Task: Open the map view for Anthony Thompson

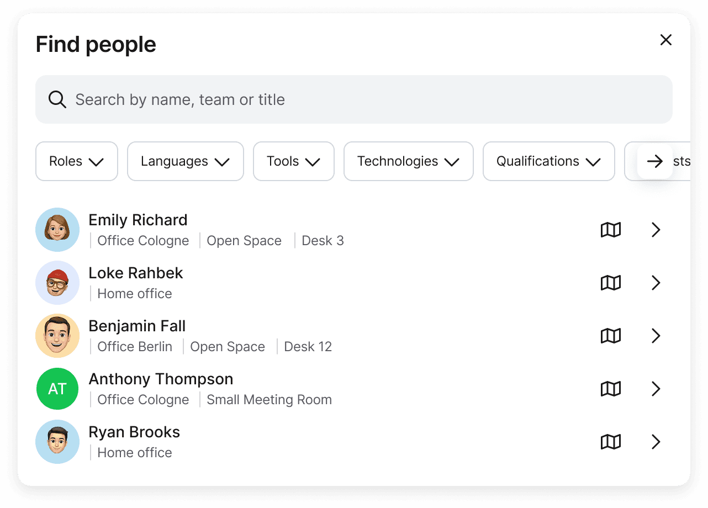Action: point(610,389)
